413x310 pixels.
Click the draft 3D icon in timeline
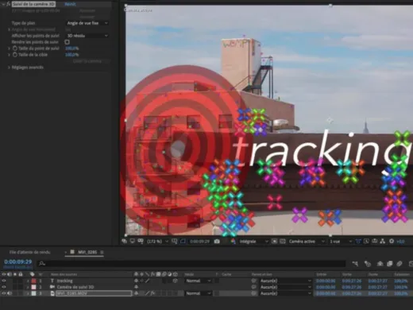tap(368, 263)
